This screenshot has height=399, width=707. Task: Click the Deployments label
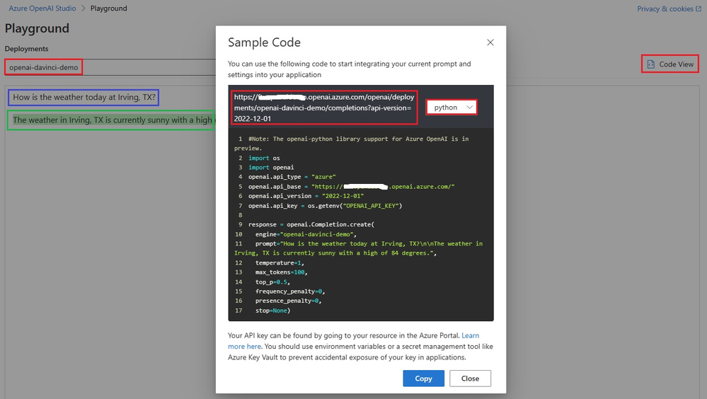click(27, 49)
